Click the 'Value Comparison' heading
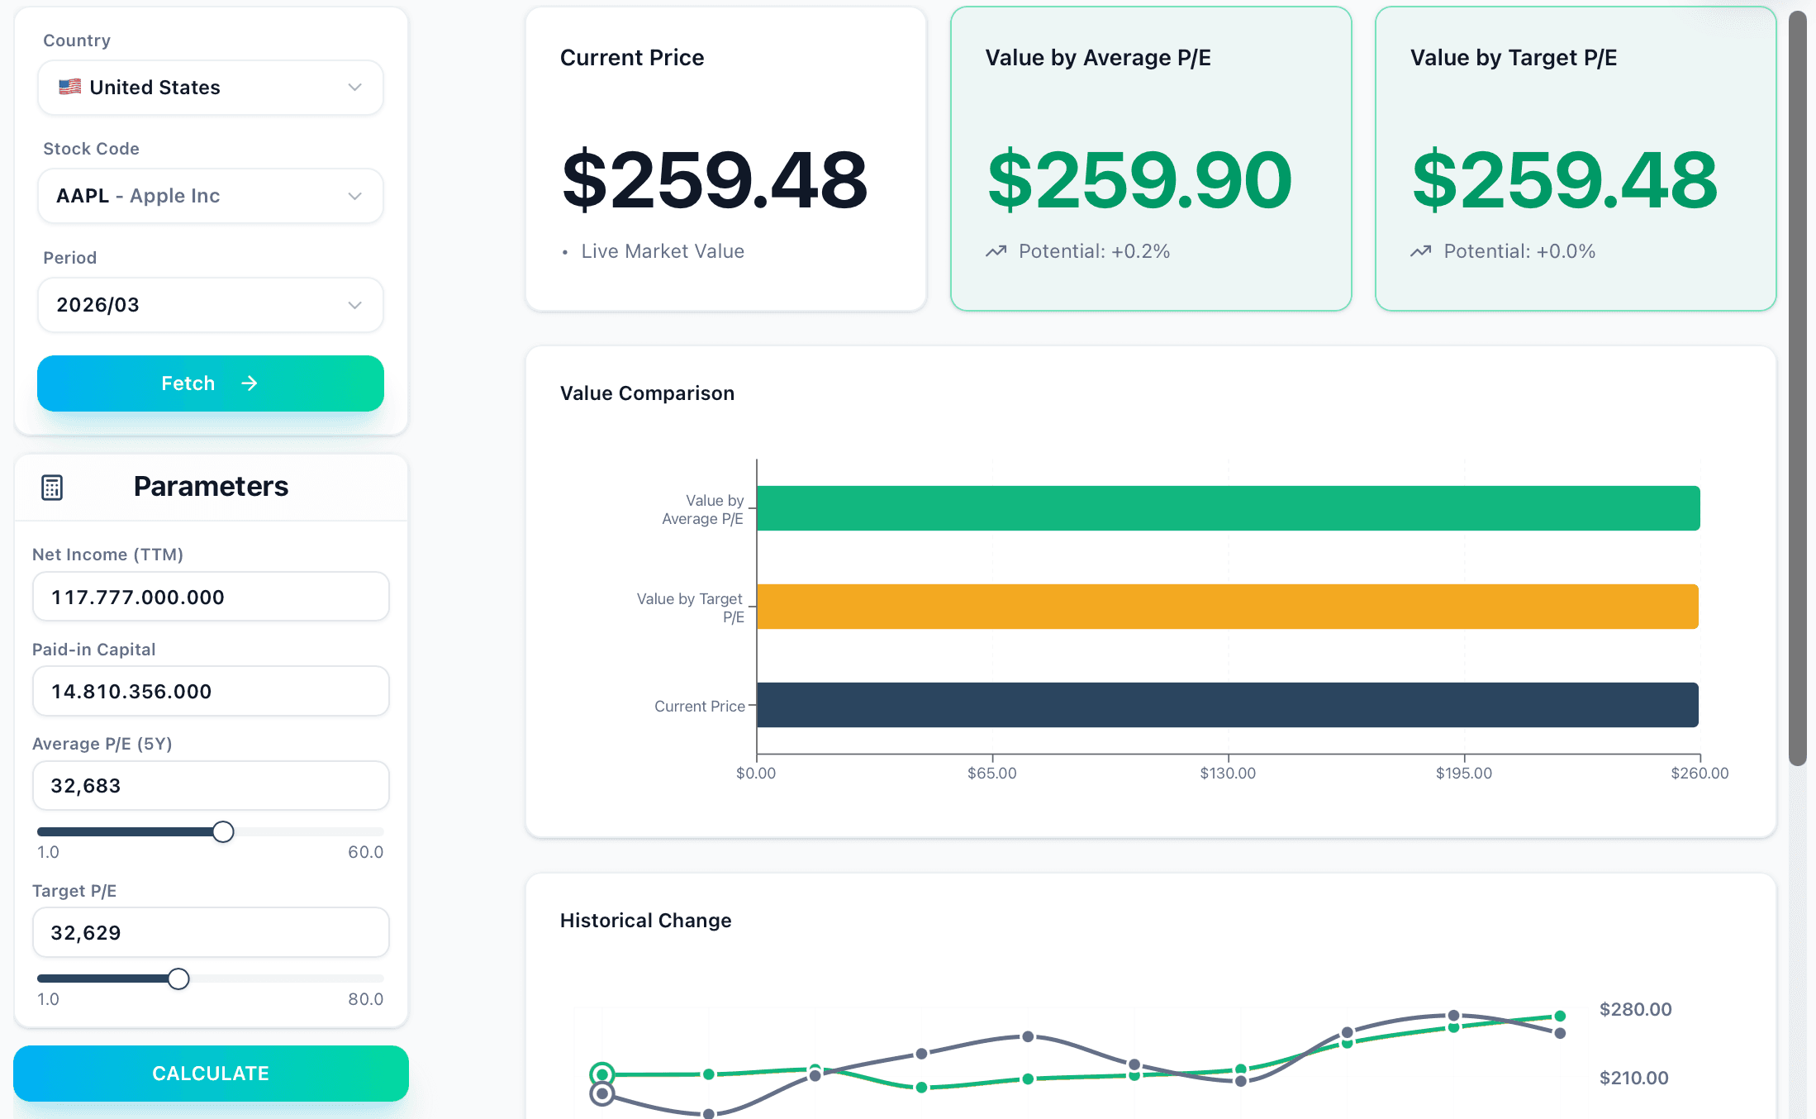This screenshot has height=1119, width=1816. point(647,393)
